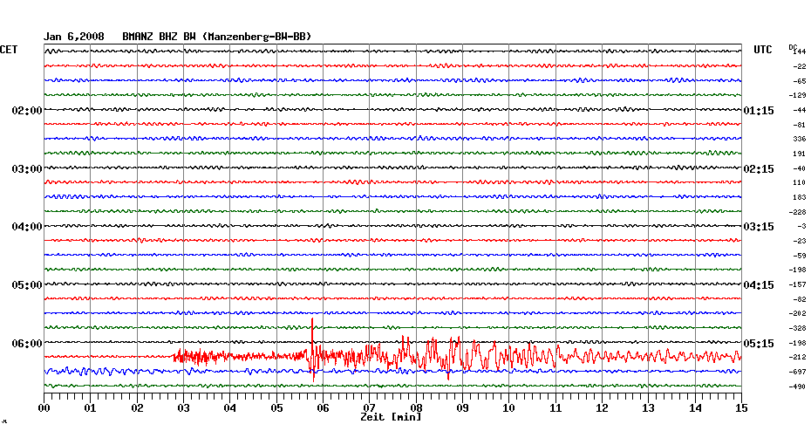
Task: Click minute tick label '05' on time axis
Action: coord(276,408)
